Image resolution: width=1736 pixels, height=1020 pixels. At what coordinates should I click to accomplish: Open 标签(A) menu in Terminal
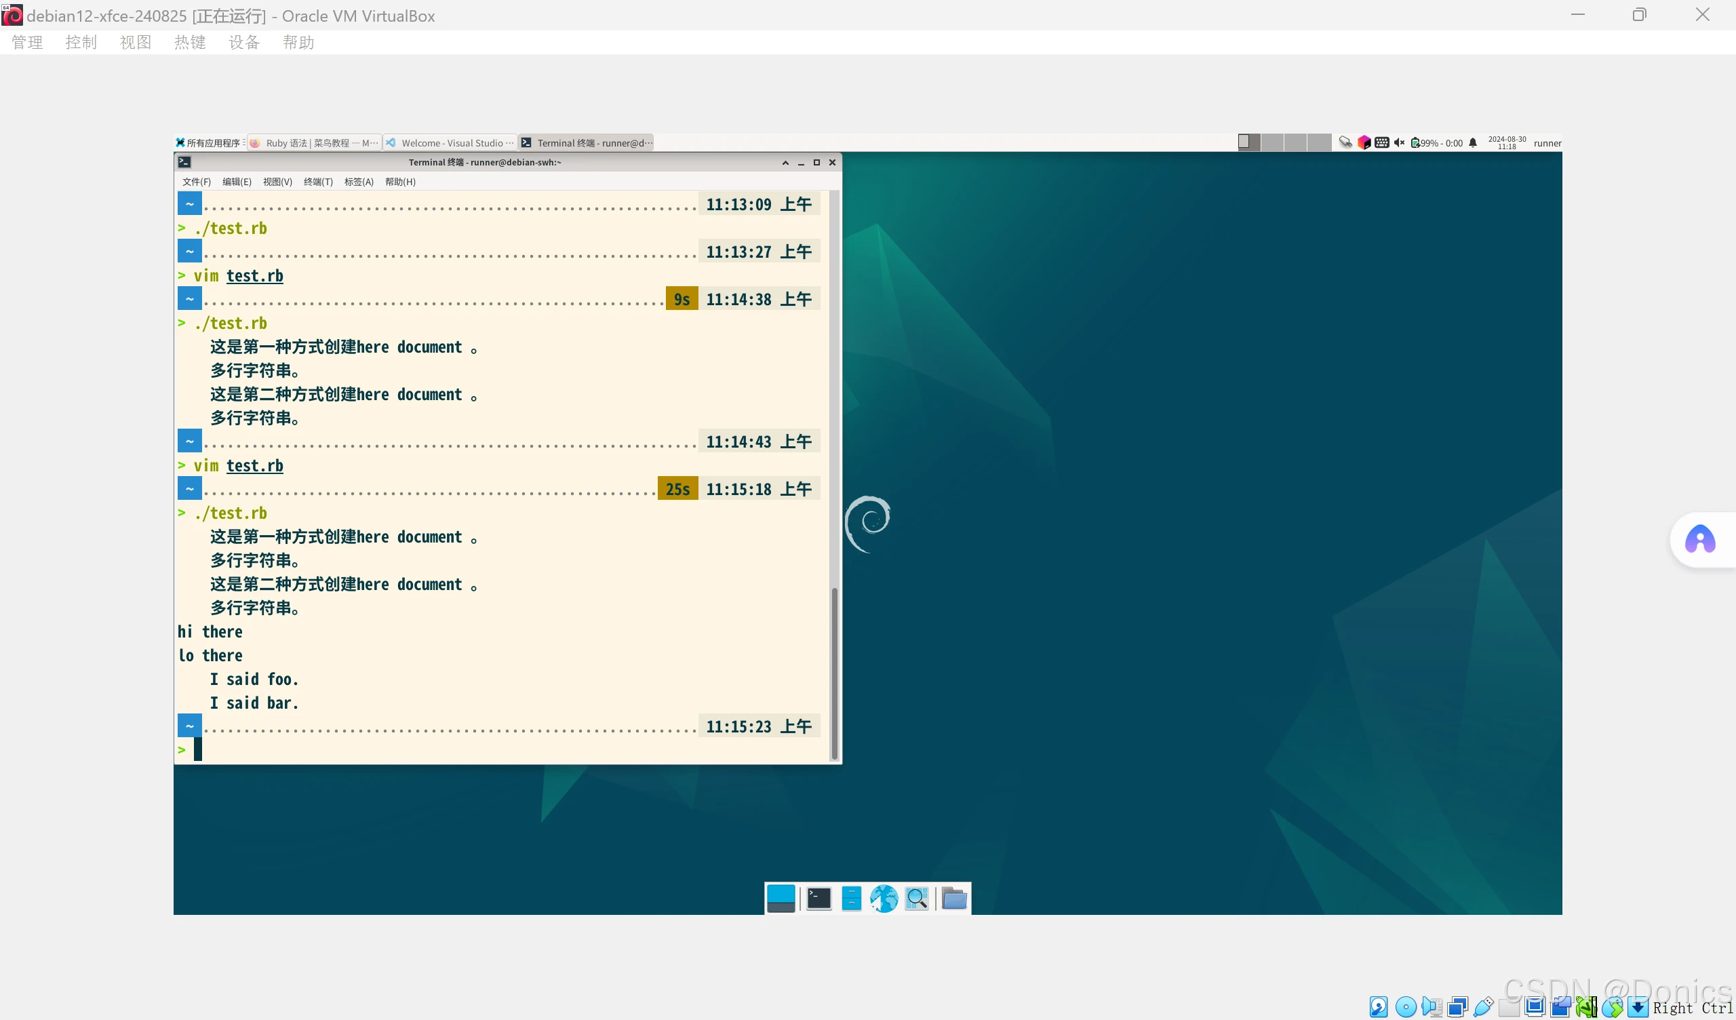358,181
